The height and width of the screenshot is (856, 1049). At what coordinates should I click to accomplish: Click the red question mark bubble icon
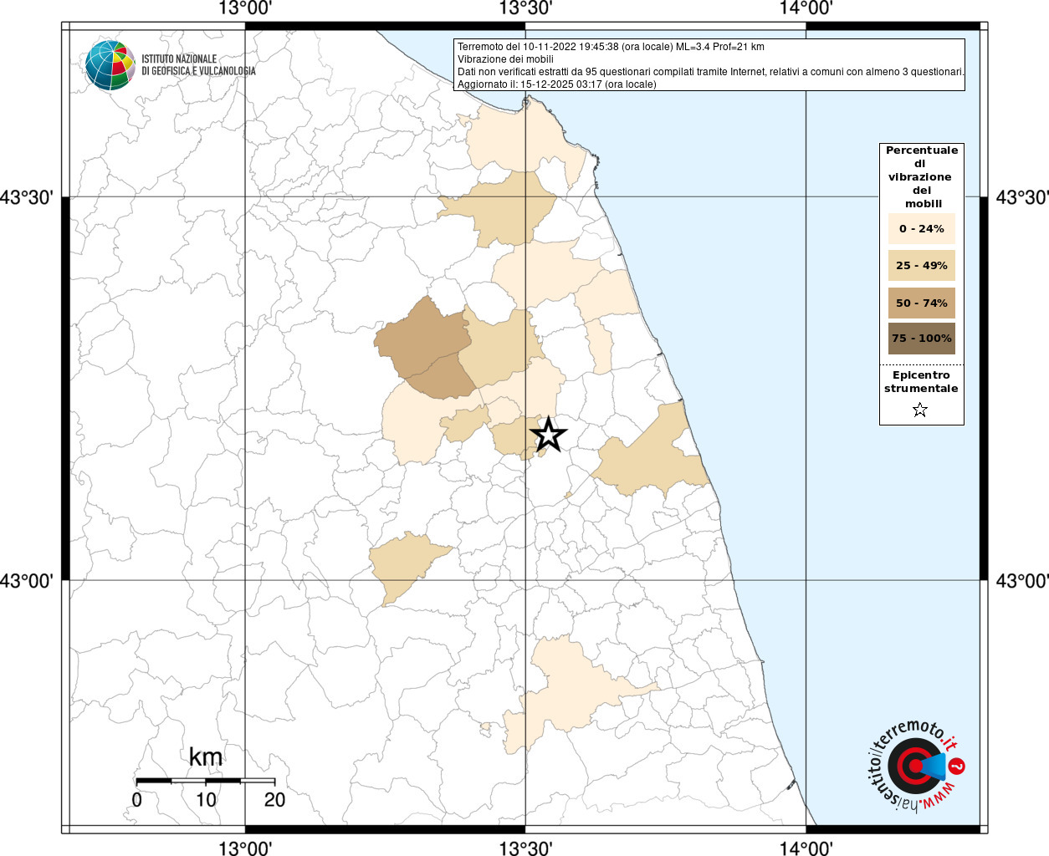[958, 766]
